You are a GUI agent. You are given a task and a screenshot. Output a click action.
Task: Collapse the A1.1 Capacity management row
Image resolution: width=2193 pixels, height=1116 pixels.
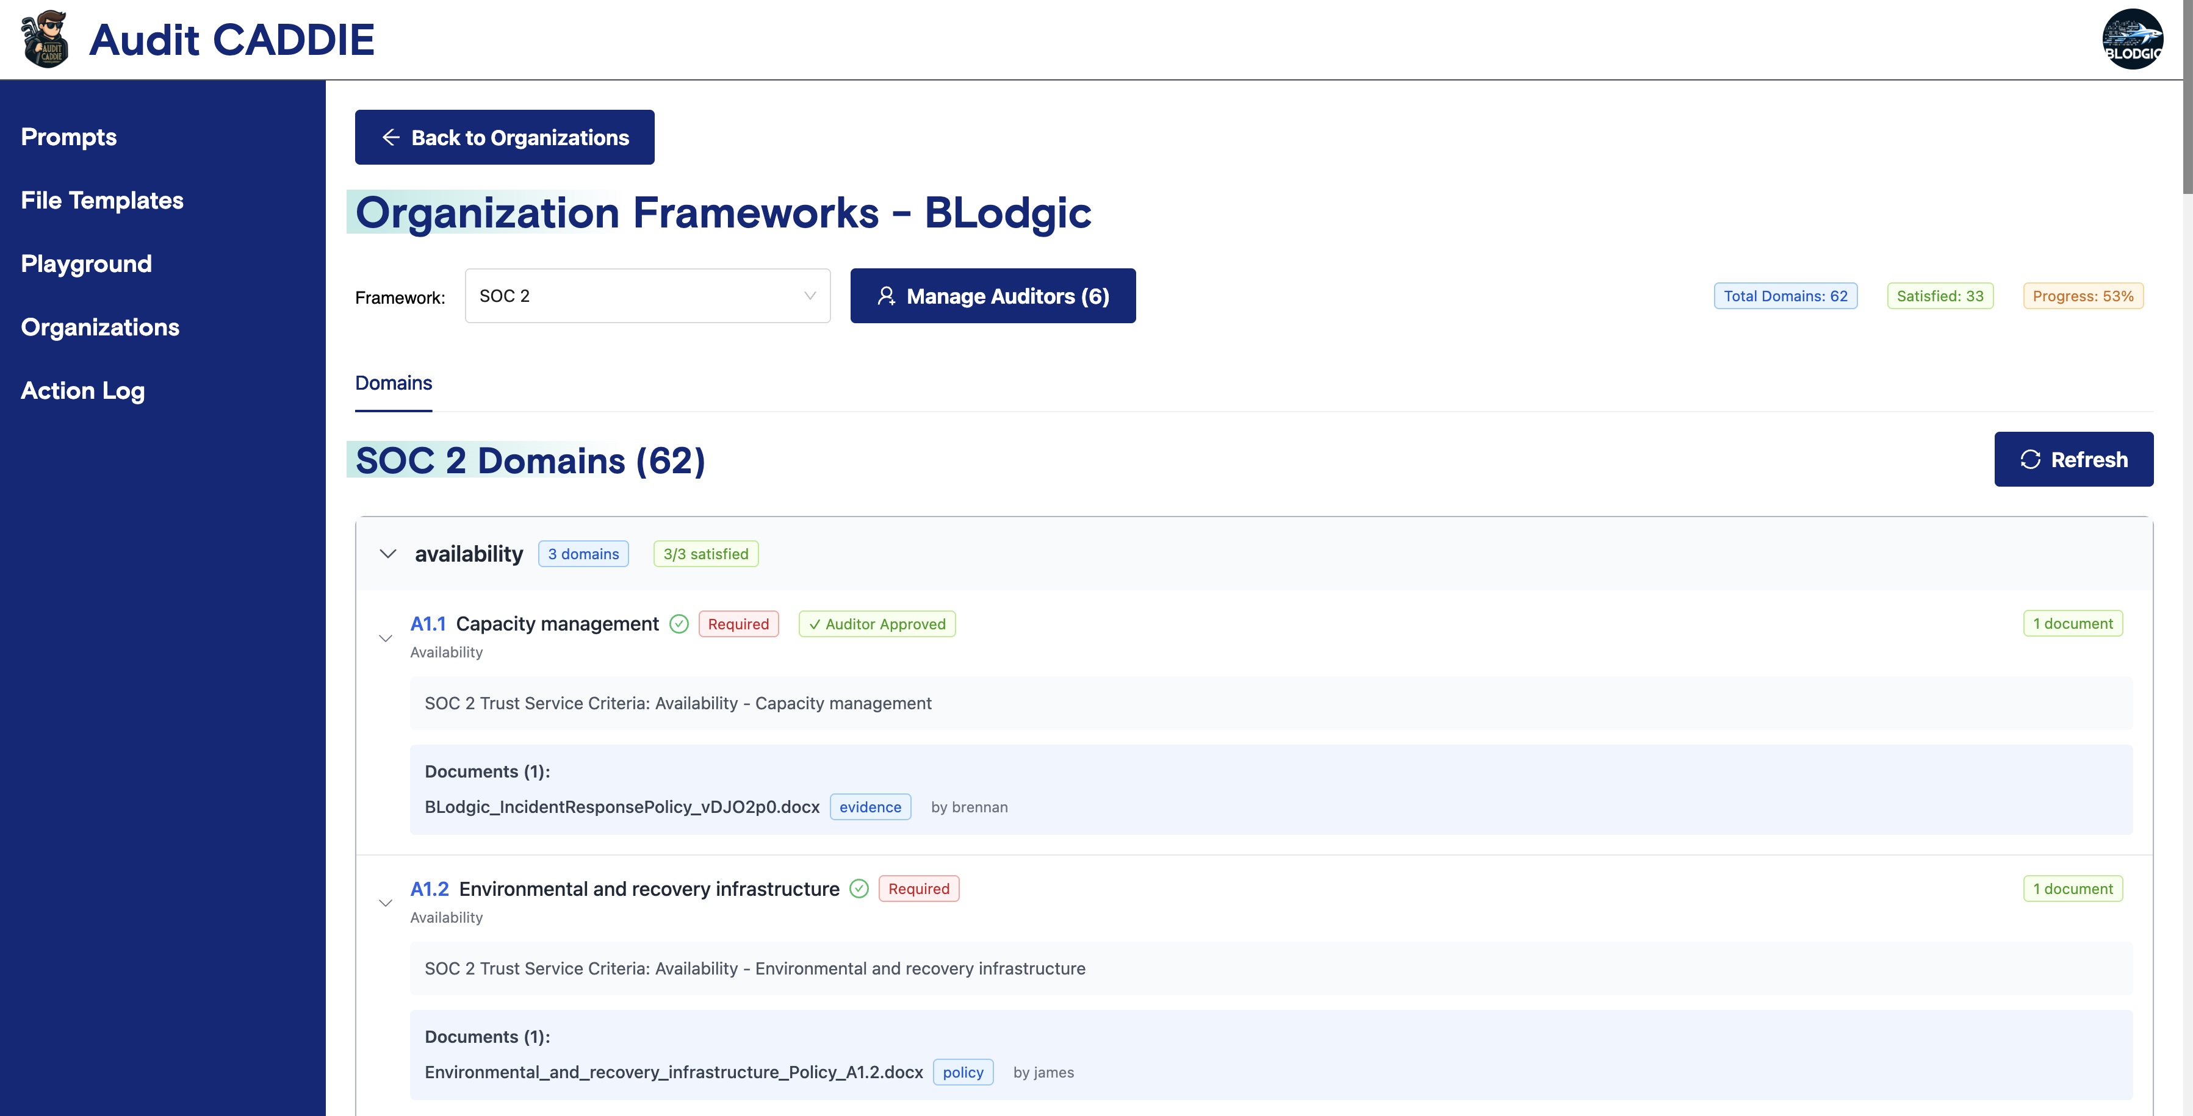(x=386, y=638)
